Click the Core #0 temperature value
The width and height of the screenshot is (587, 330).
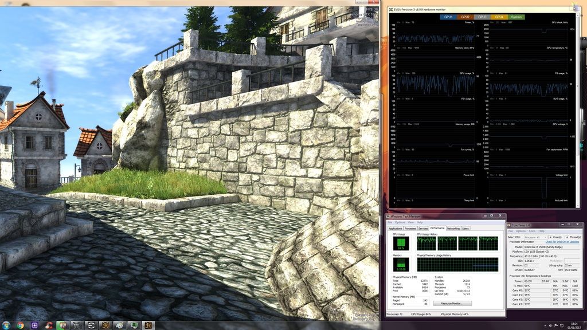(x=537, y=290)
